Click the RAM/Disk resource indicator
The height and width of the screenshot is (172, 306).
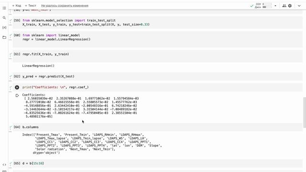(x=263, y=5)
